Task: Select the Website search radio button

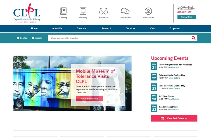Action: (x=33, y=38)
